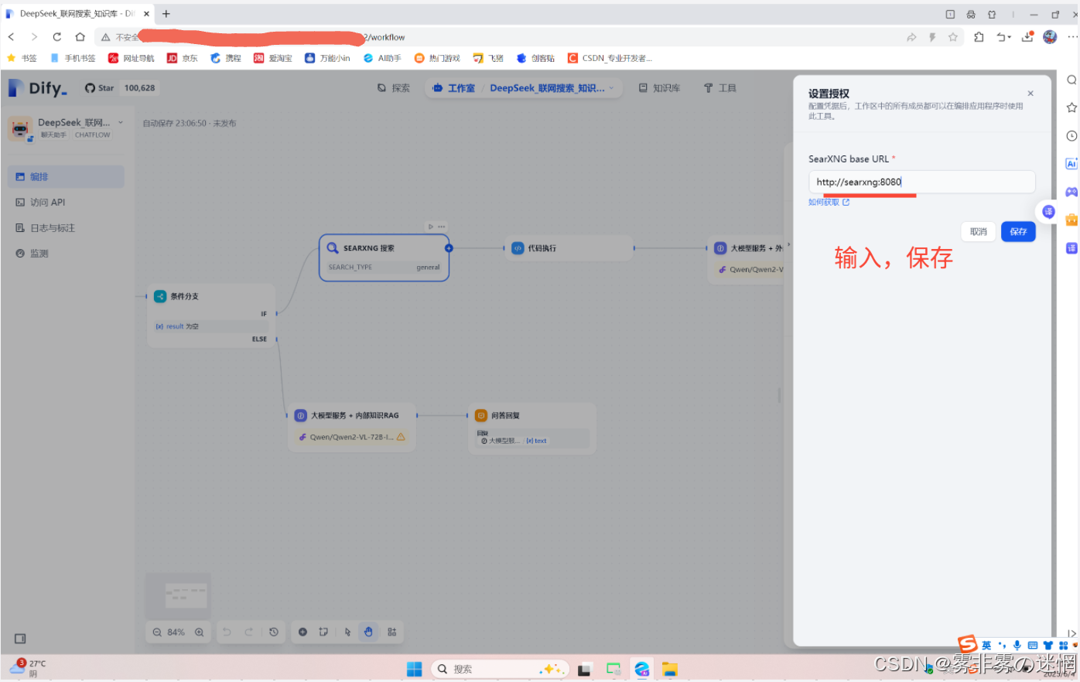Open the 84% zoom level menu

coord(176,632)
